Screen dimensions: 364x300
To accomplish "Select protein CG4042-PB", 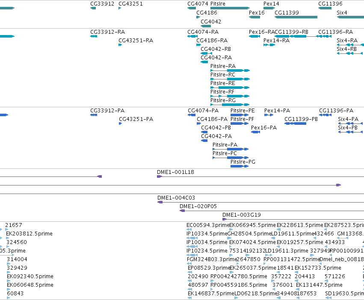I will click(x=204, y=132).
